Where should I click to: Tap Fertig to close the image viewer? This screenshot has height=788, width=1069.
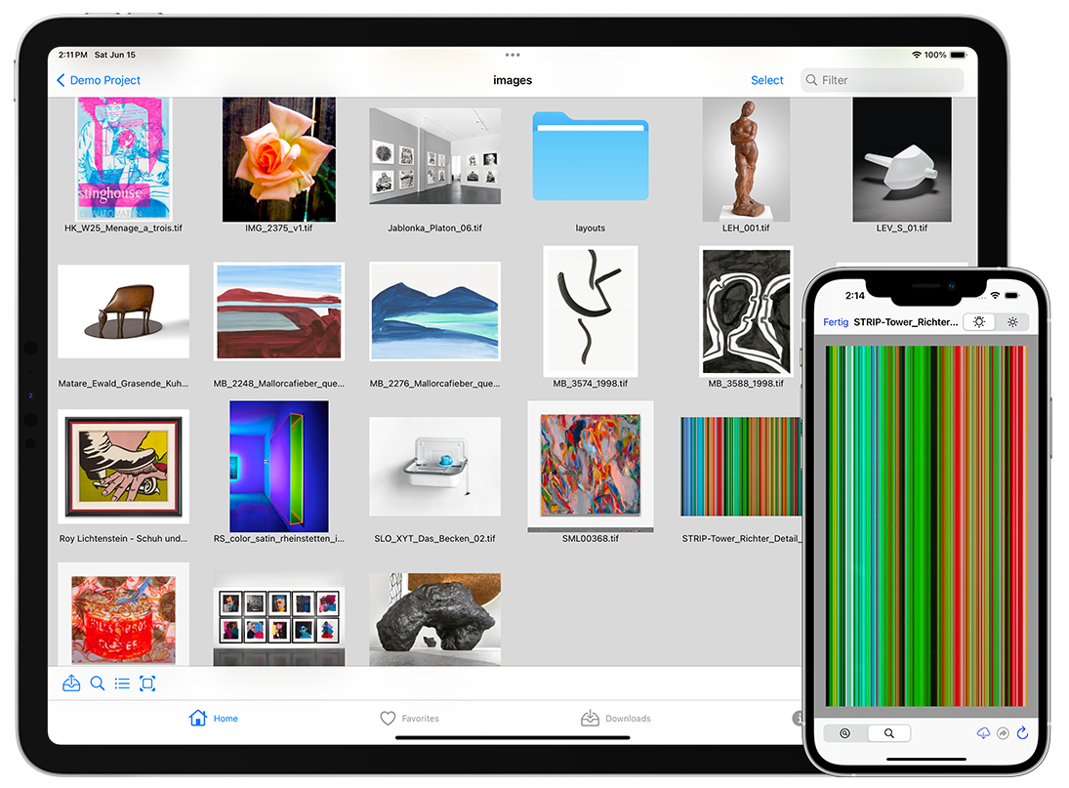coord(836,322)
